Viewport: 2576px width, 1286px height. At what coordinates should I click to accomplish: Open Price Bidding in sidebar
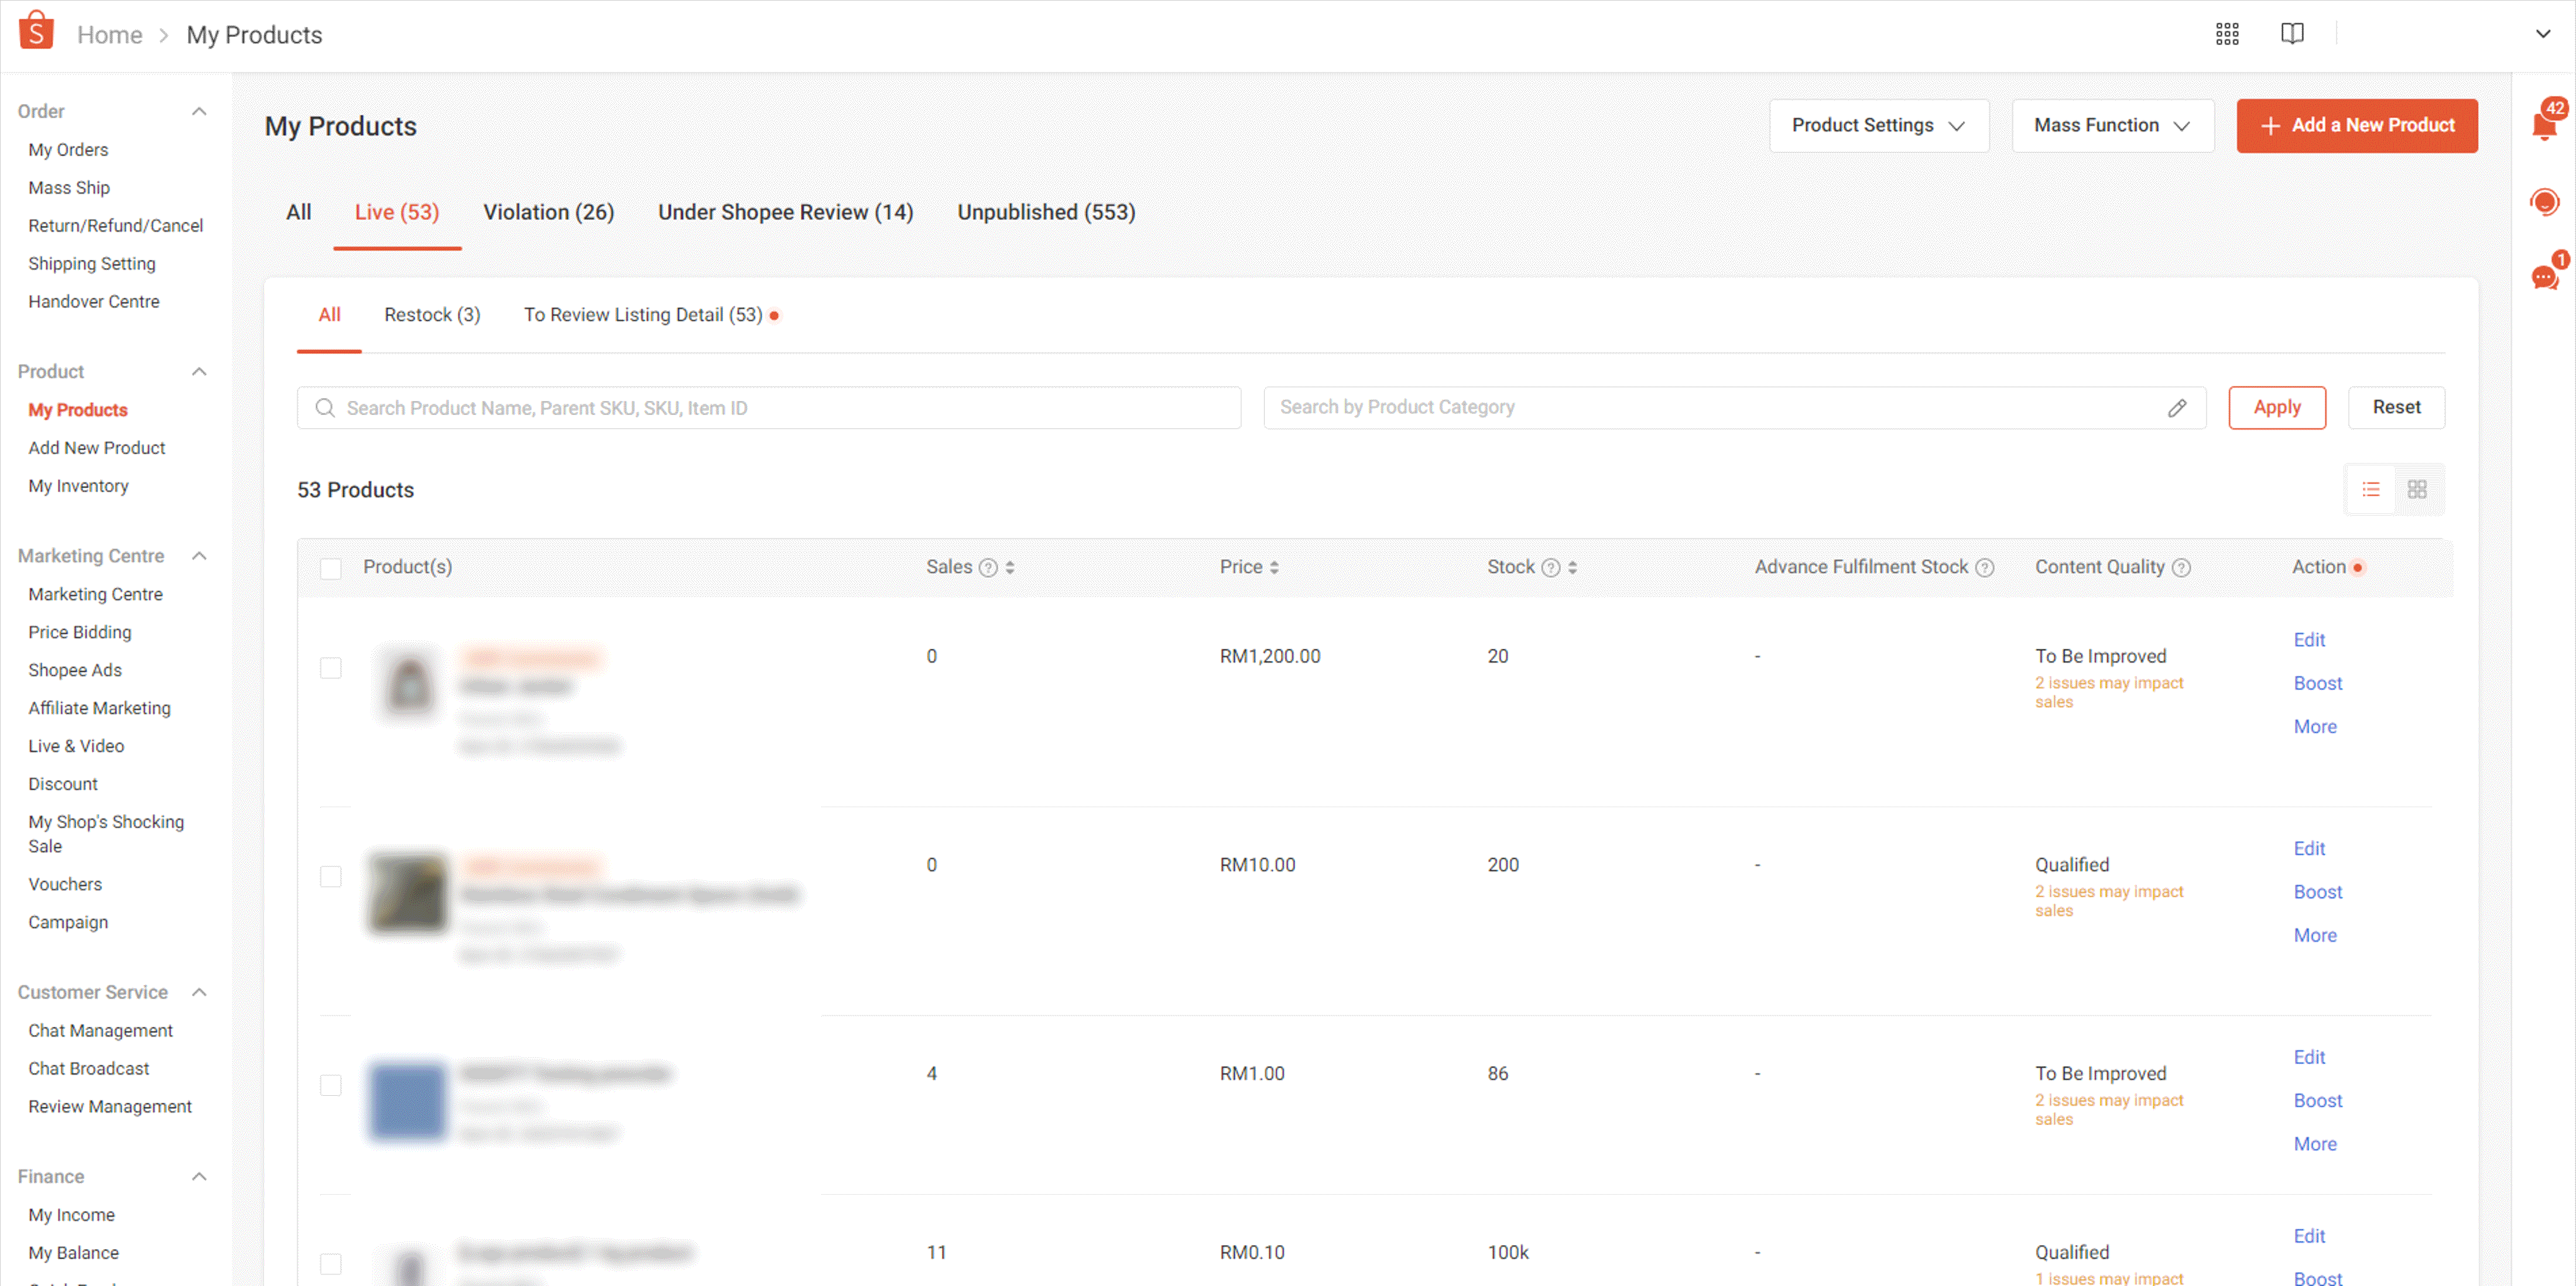[80, 632]
